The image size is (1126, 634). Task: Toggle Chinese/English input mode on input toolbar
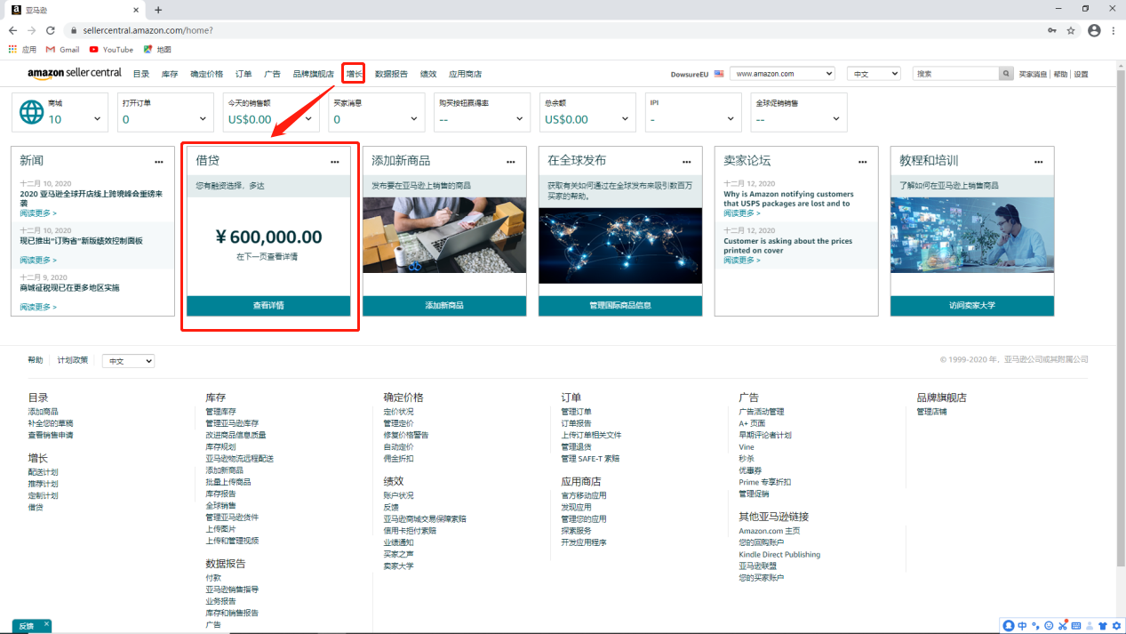click(x=1022, y=625)
